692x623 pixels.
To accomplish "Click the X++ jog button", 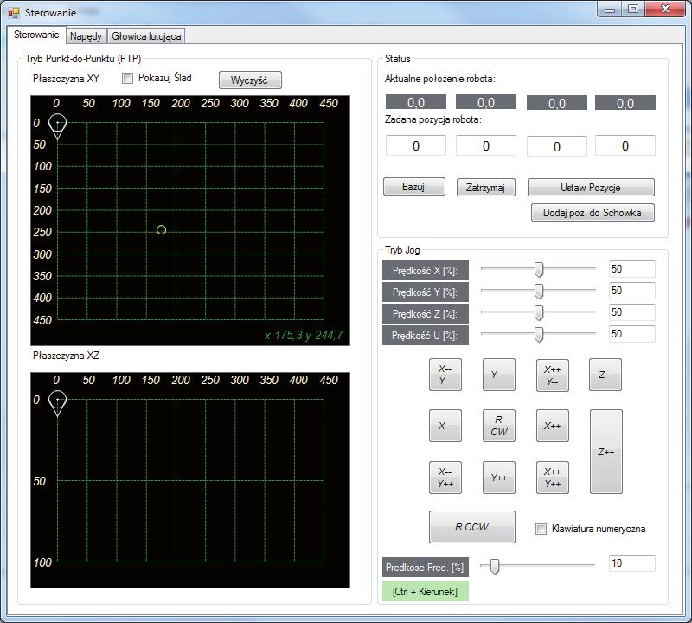I will pos(553,426).
